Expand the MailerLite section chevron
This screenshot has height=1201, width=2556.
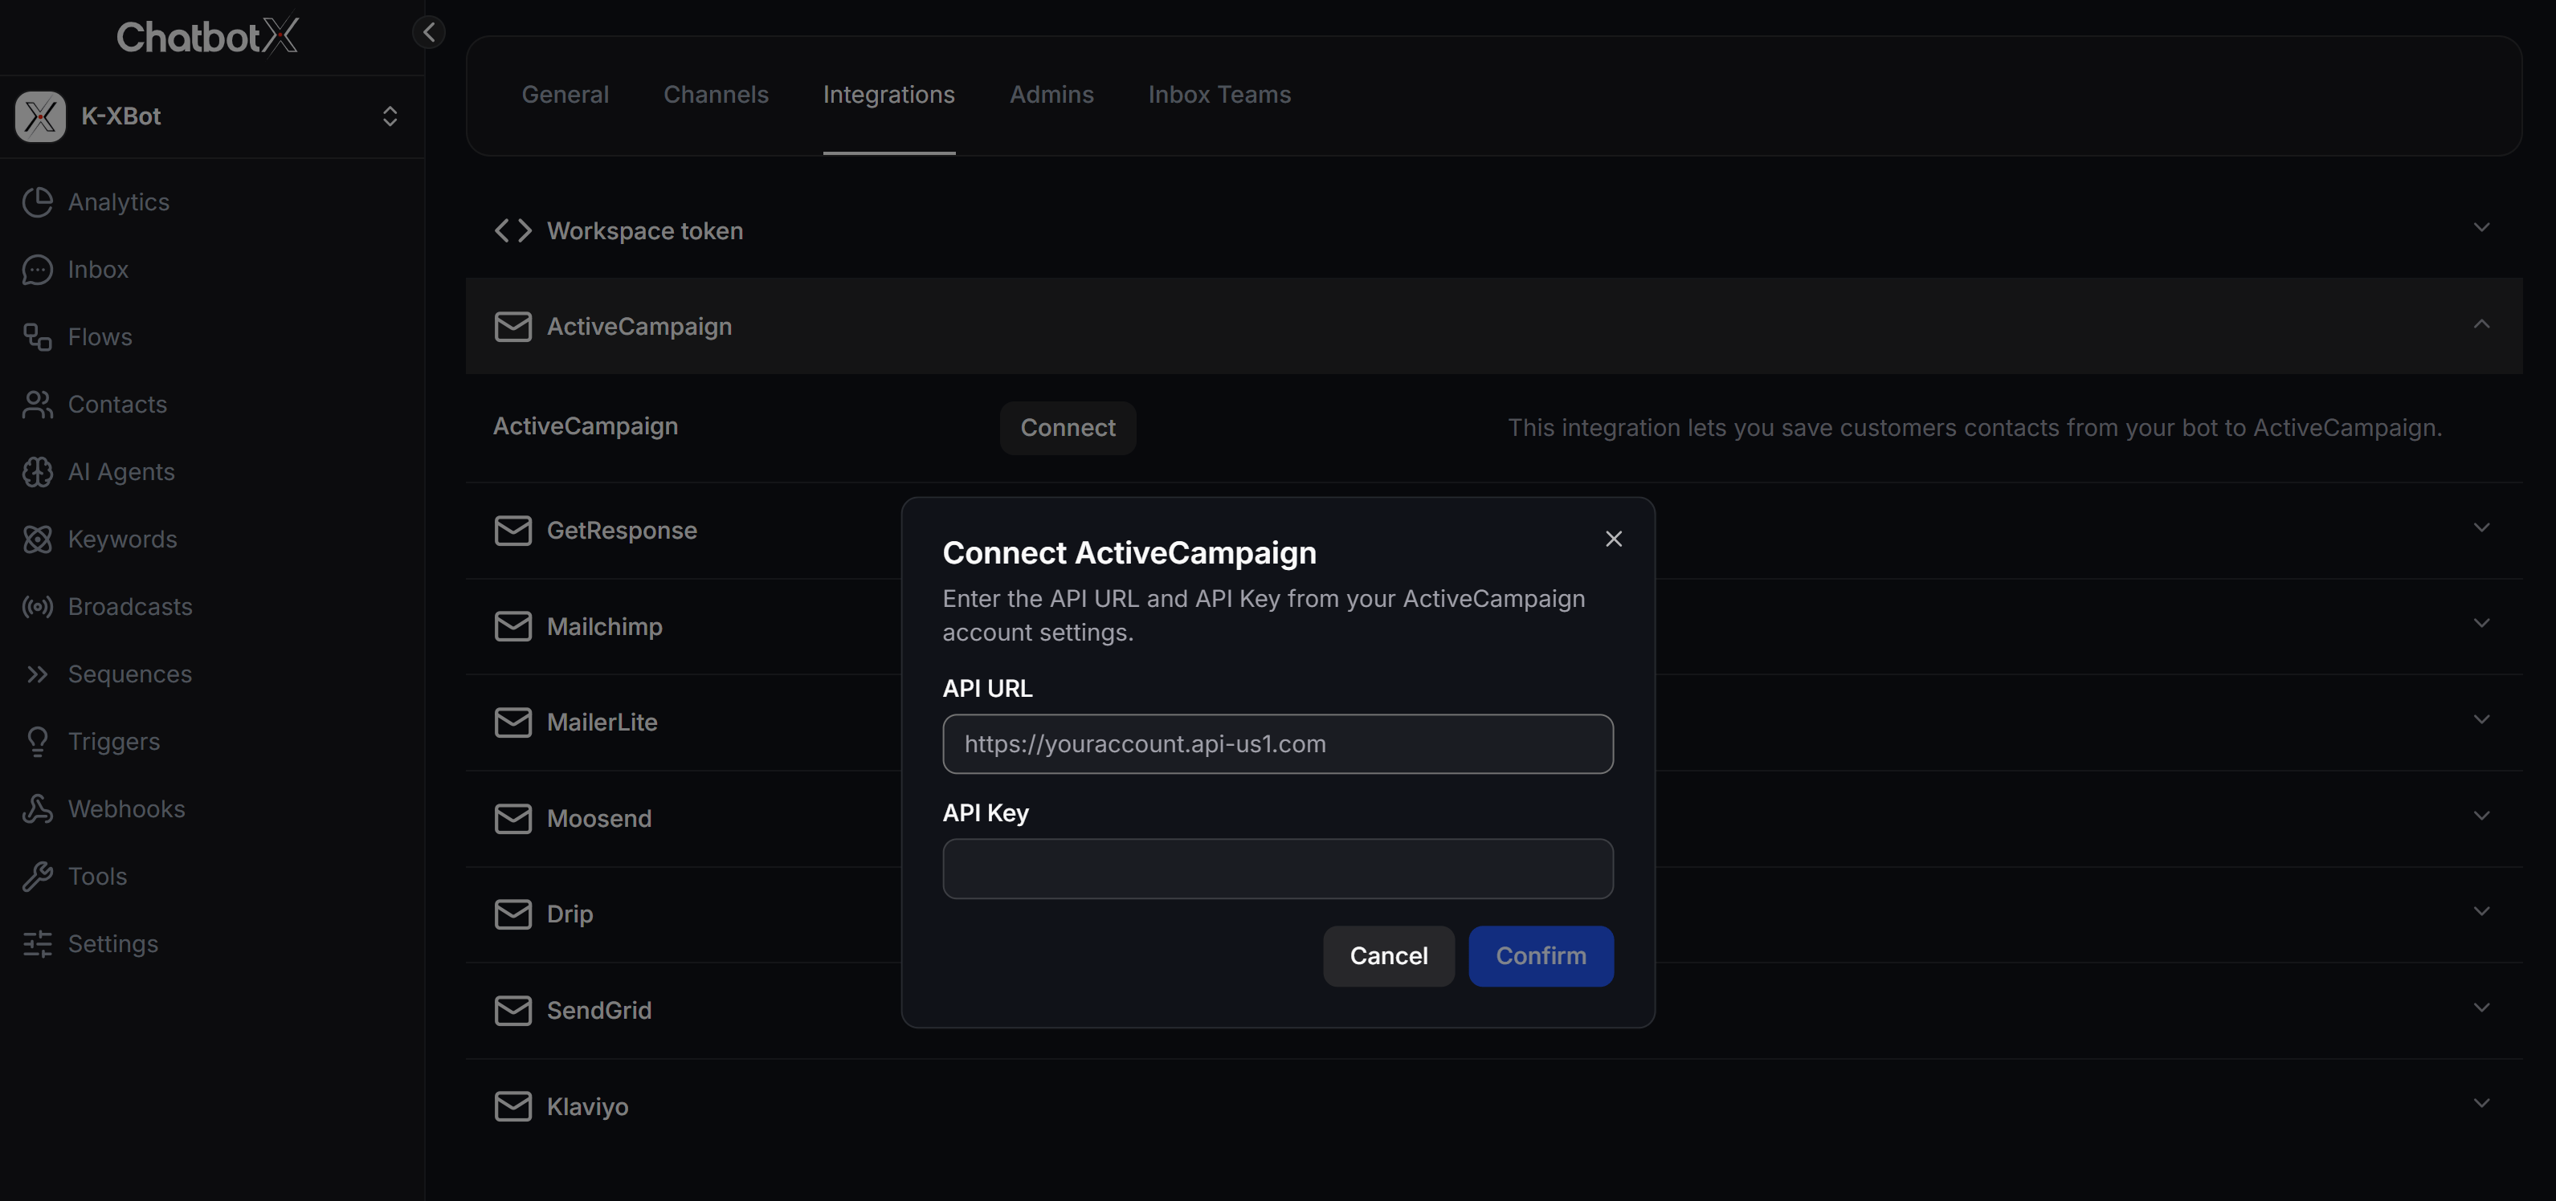pyautogui.click(x=2481, y=719)
